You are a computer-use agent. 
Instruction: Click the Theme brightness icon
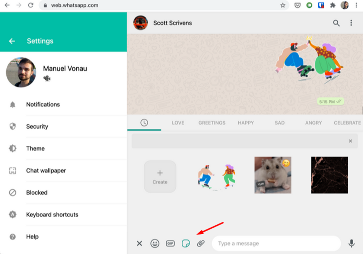pyautogui.click(x=13, y=148)
